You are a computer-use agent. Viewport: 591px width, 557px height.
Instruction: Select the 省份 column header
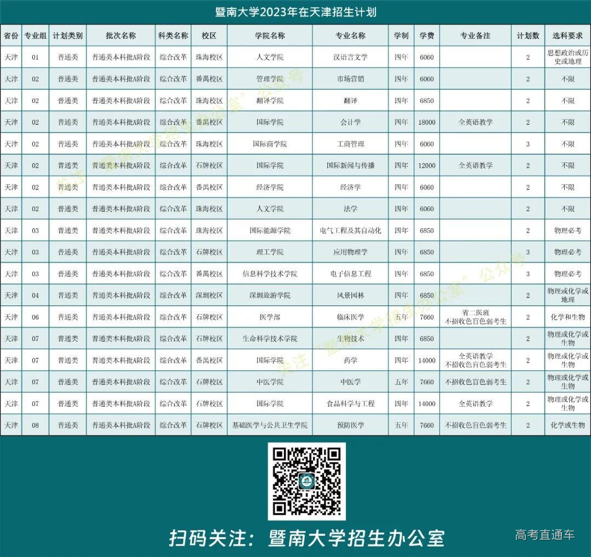coord(11,36)
